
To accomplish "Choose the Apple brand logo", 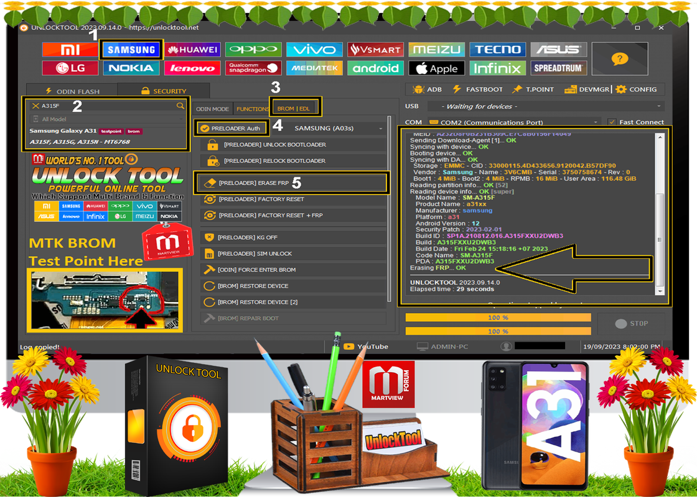I will pyautogui.click(x=436, y=68).
